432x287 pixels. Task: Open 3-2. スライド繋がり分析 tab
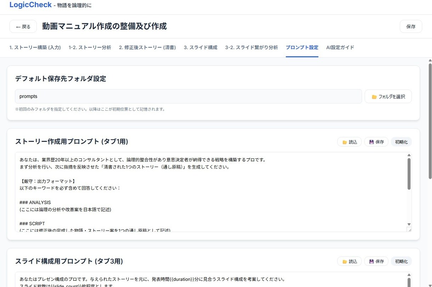tap(251, 47)
